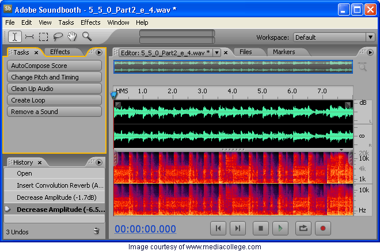
Task: Open the View menu
Action: point(45,22)
